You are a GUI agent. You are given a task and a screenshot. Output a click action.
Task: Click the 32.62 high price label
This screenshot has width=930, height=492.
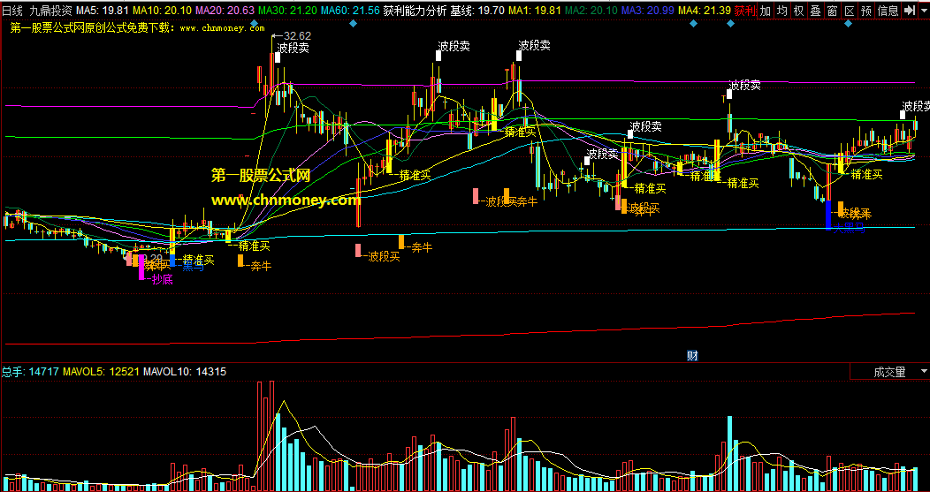[297, 35]
